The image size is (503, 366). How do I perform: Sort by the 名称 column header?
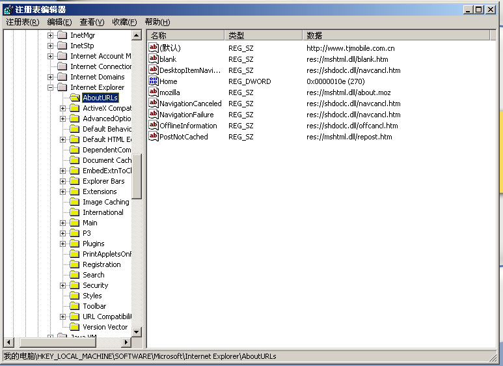tap(185, 35)
